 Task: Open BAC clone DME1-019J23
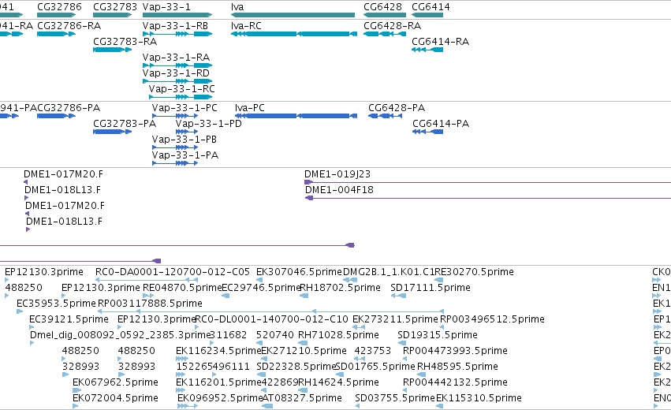click(x=337, y=174)
